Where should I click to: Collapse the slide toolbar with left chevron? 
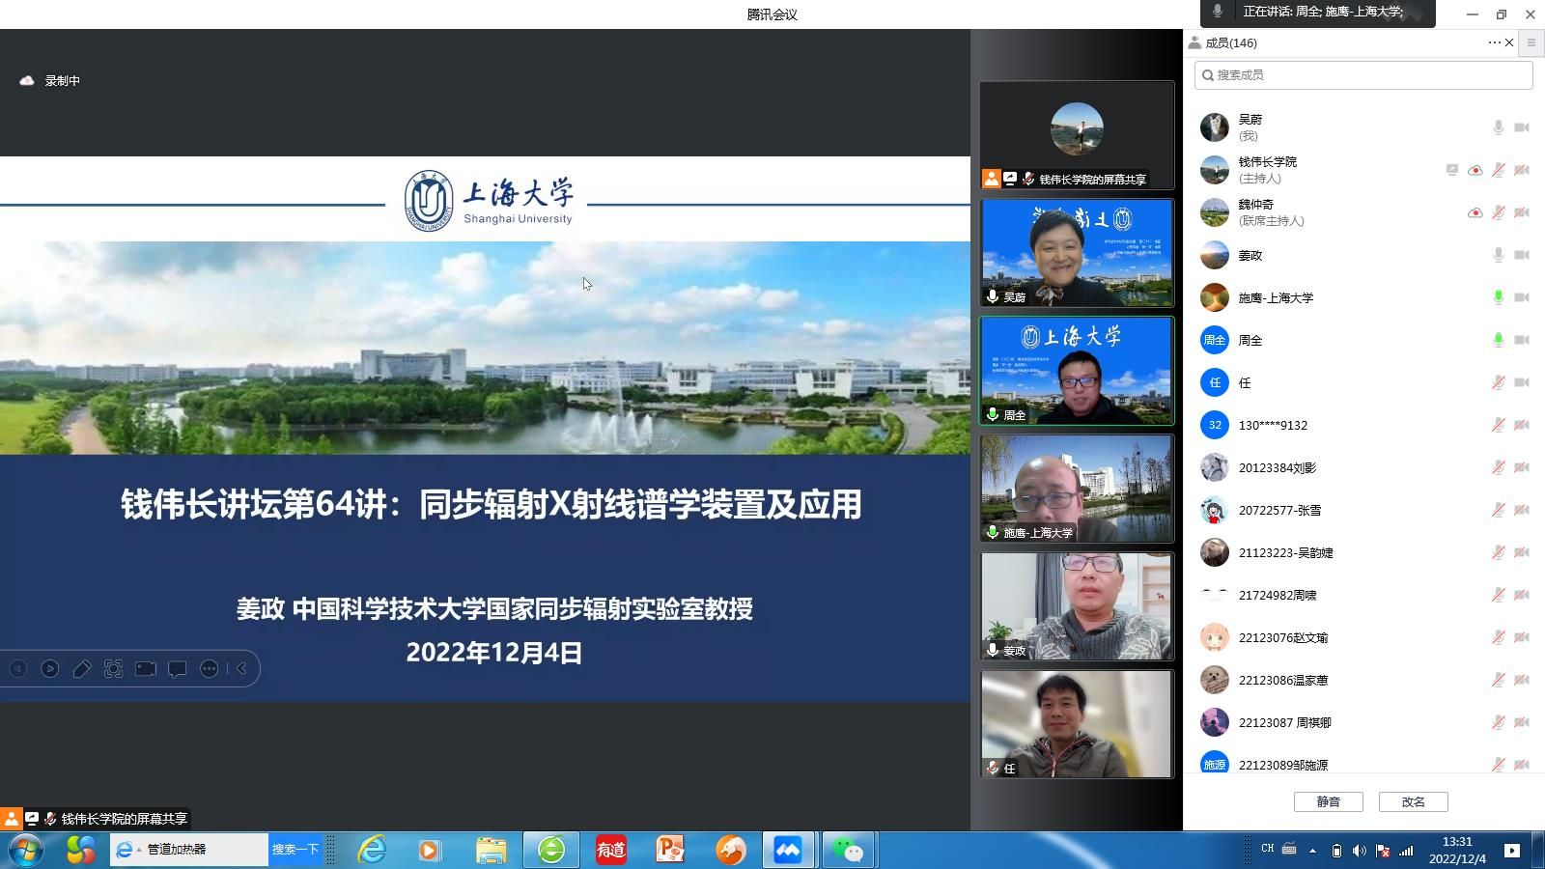241,668
